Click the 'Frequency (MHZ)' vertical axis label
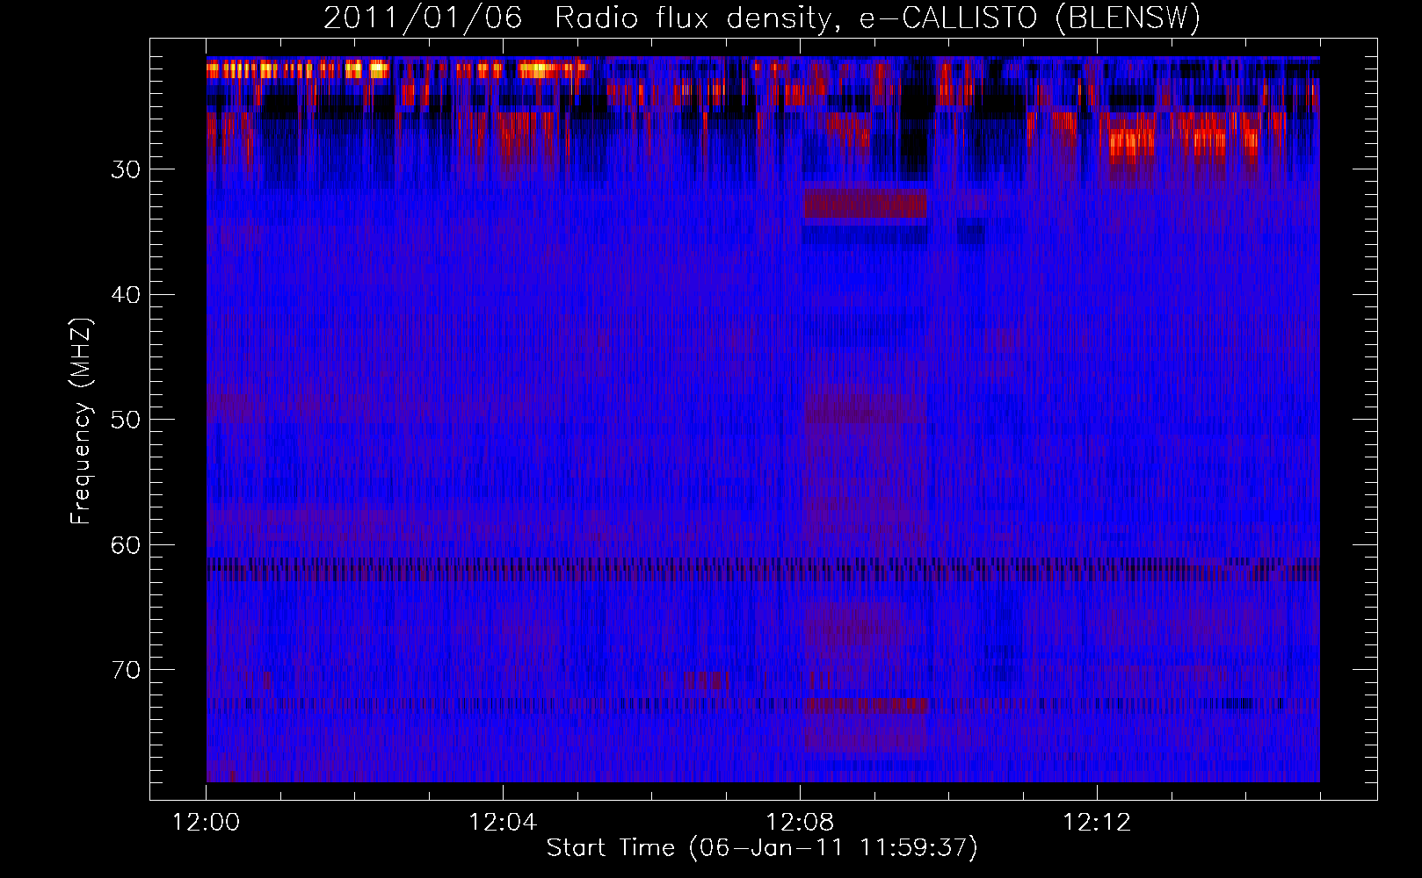This screenshot has height=878, width=1422. 81,421
